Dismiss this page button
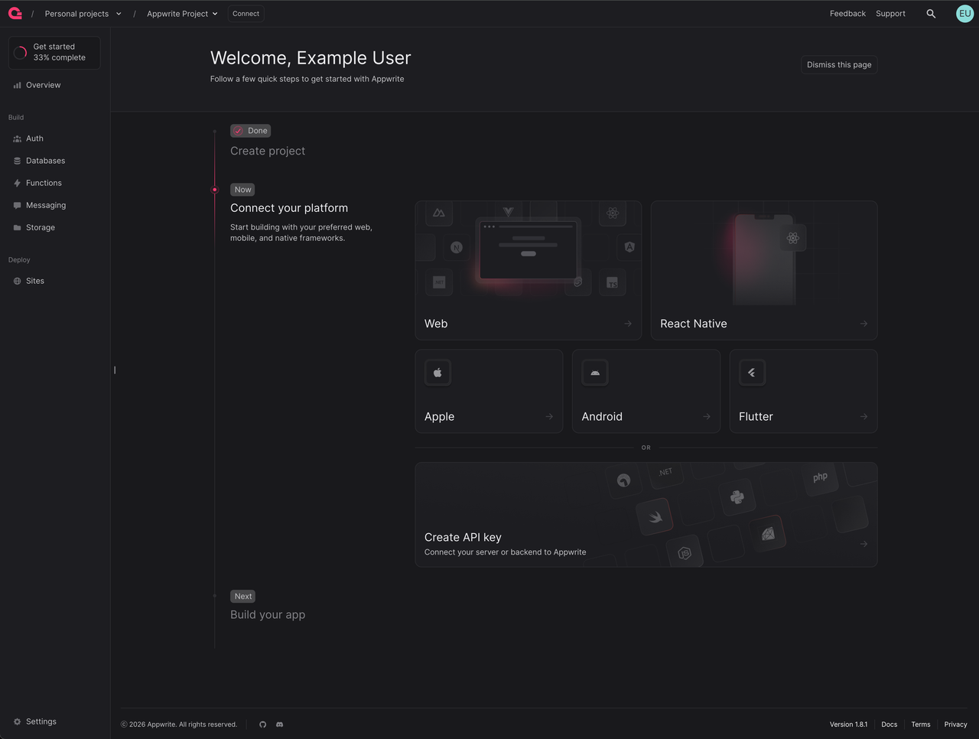 [838, 65]
